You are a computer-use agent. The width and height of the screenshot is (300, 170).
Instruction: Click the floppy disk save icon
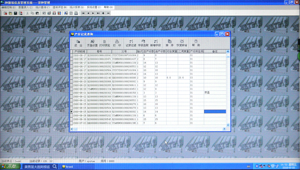click(x=15, y=13)
